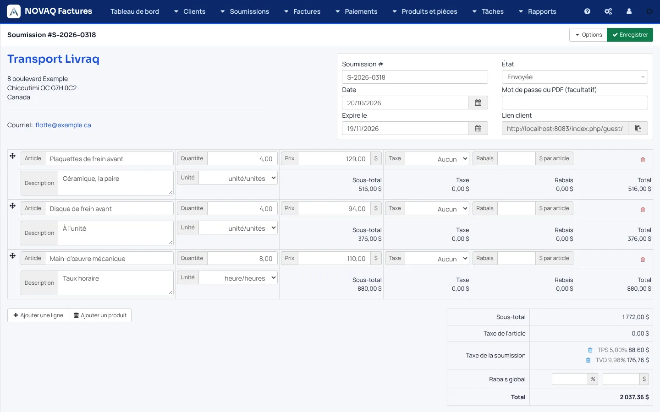Open Taxe dropdown for Plaquettes de frein
The image size is (660, 412).
click(437, 158)
